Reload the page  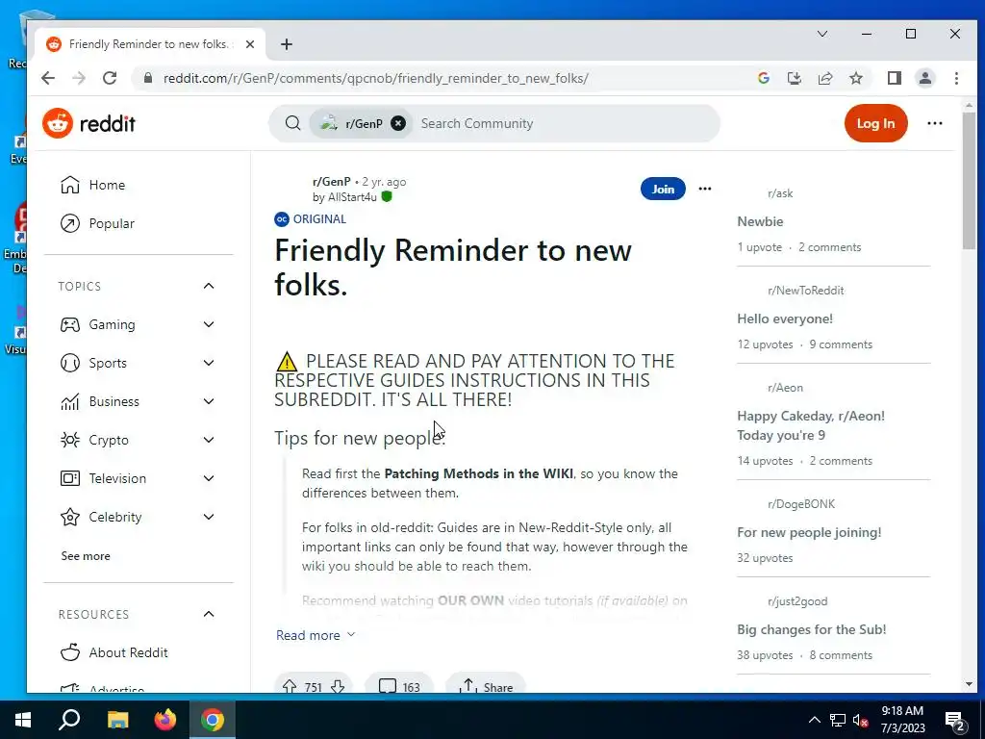coord(110,78)
